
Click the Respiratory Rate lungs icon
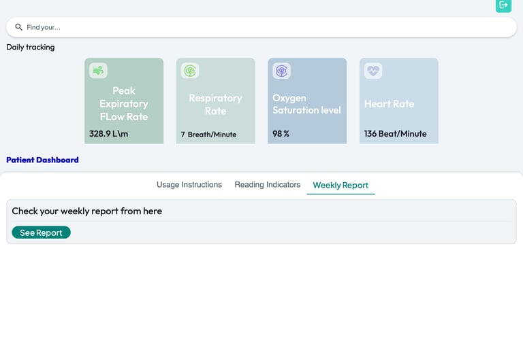click(x=190, y=71)
